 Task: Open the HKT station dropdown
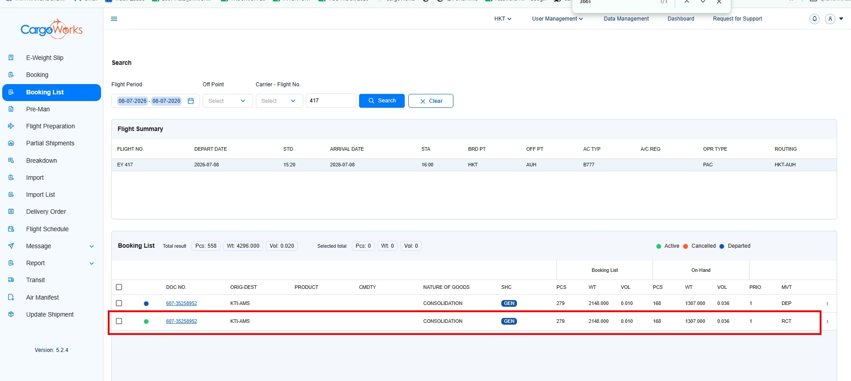pos(503,19)
